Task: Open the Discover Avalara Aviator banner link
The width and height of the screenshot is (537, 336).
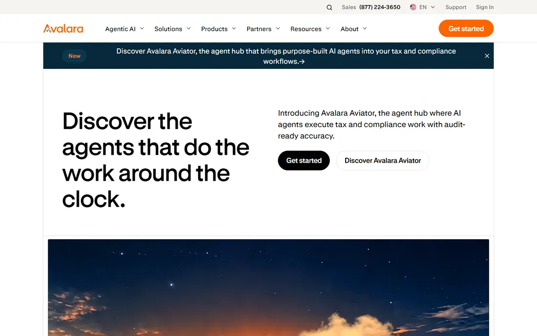Action: coord(286,56)
